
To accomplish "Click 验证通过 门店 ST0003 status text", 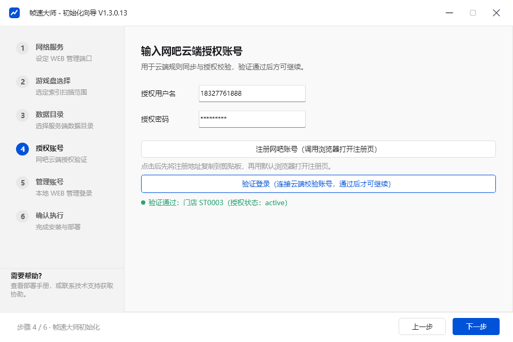I will (x=218, y=203).
